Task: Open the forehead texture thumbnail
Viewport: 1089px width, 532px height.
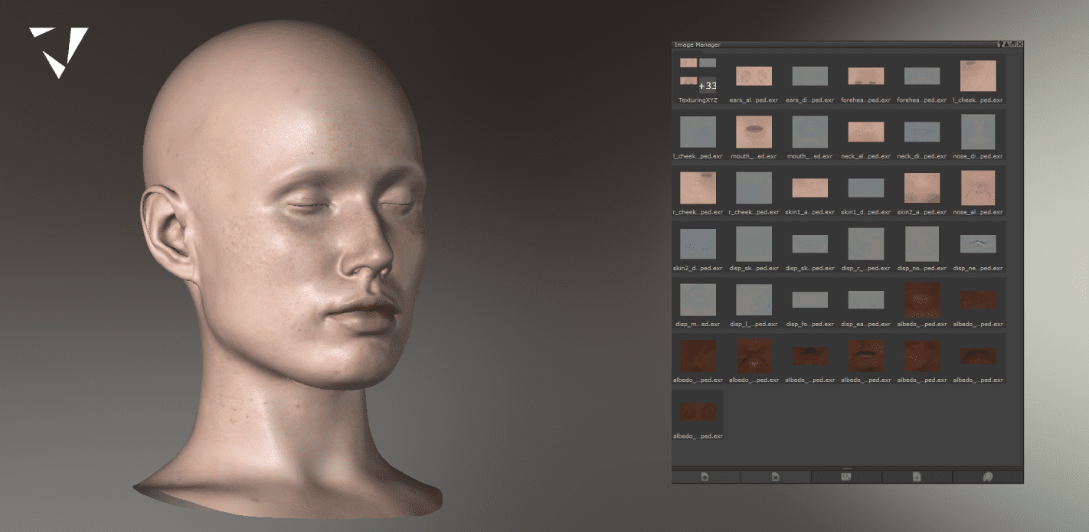Action: pos(866,75)
